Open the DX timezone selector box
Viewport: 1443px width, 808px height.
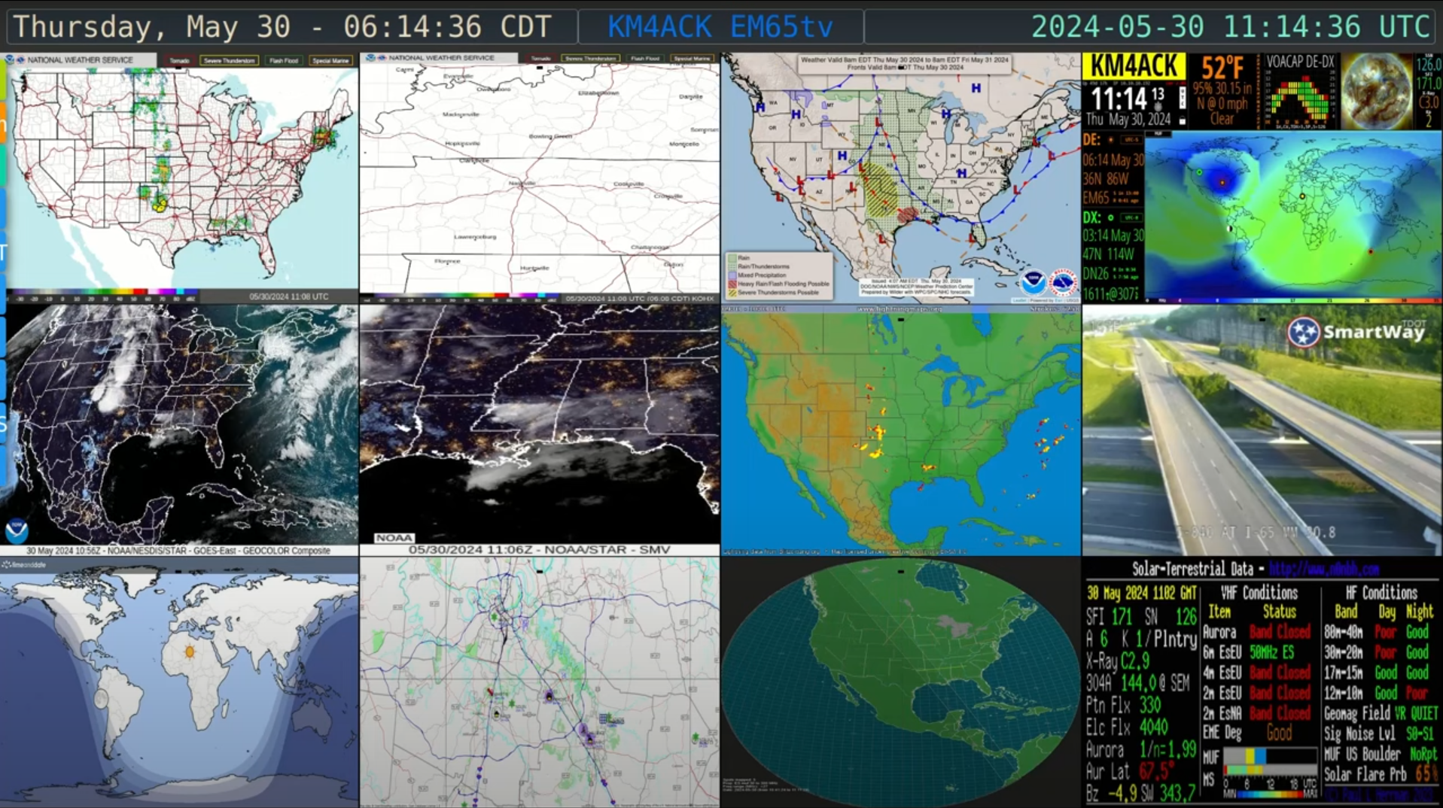click(x=1131, y=217)
